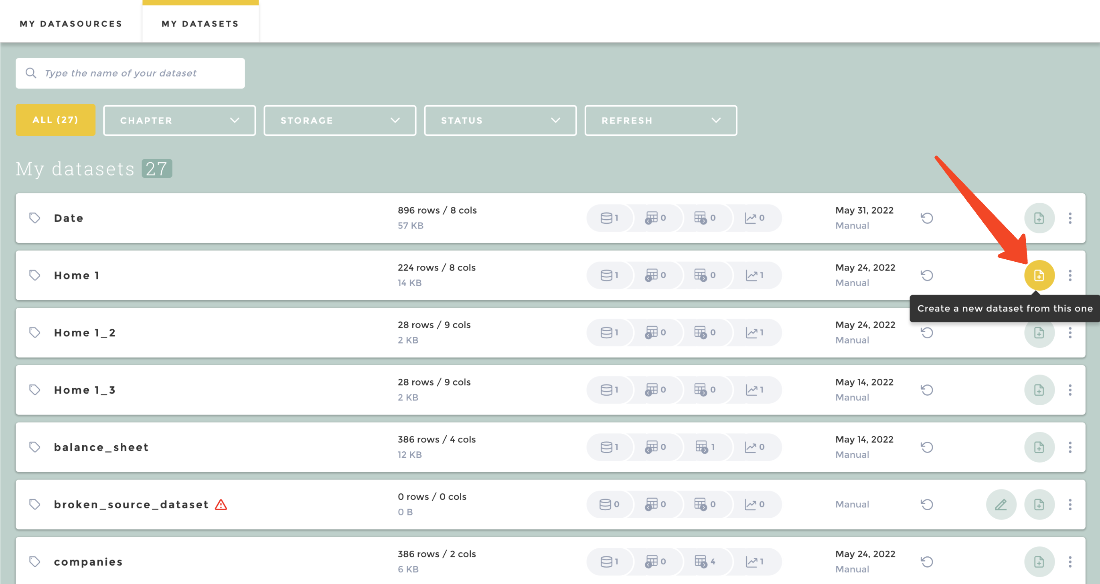Click the yellow create-dataset icon on Home 1
The height and width of the screenshot is (584, 1100).
click(1039, 275)
